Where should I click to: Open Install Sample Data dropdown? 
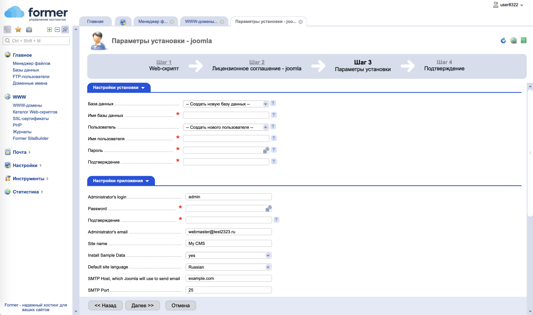click(228, 255)
